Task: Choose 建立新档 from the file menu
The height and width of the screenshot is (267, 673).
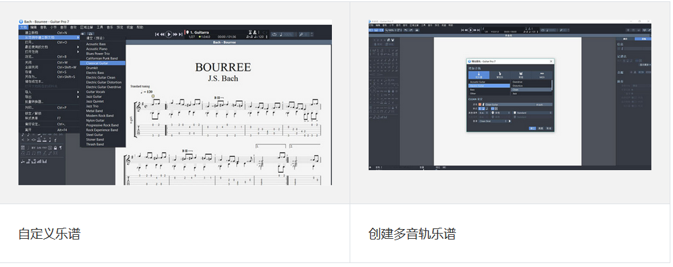Action: (x=49, y=33)
